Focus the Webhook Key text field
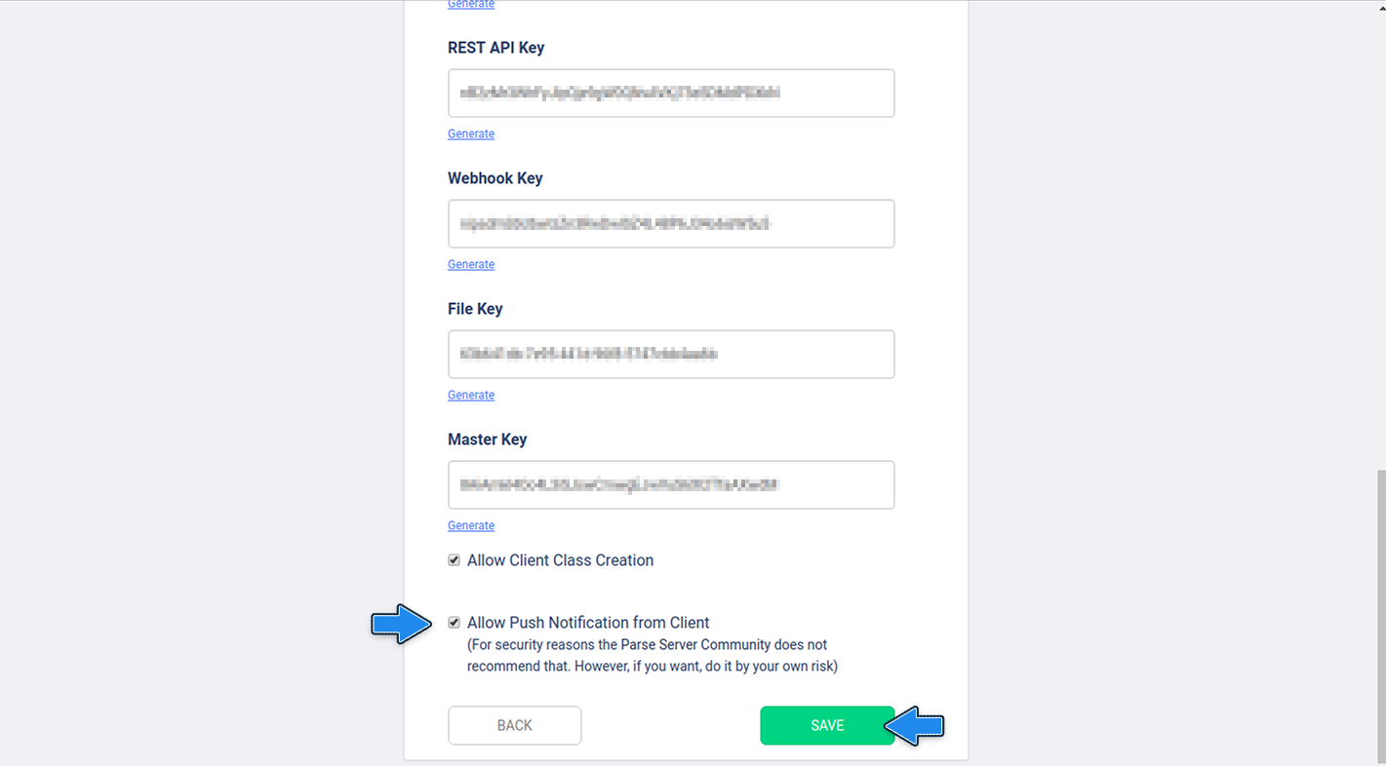This screenshot has height=766, width=1386. click(671, 223)
